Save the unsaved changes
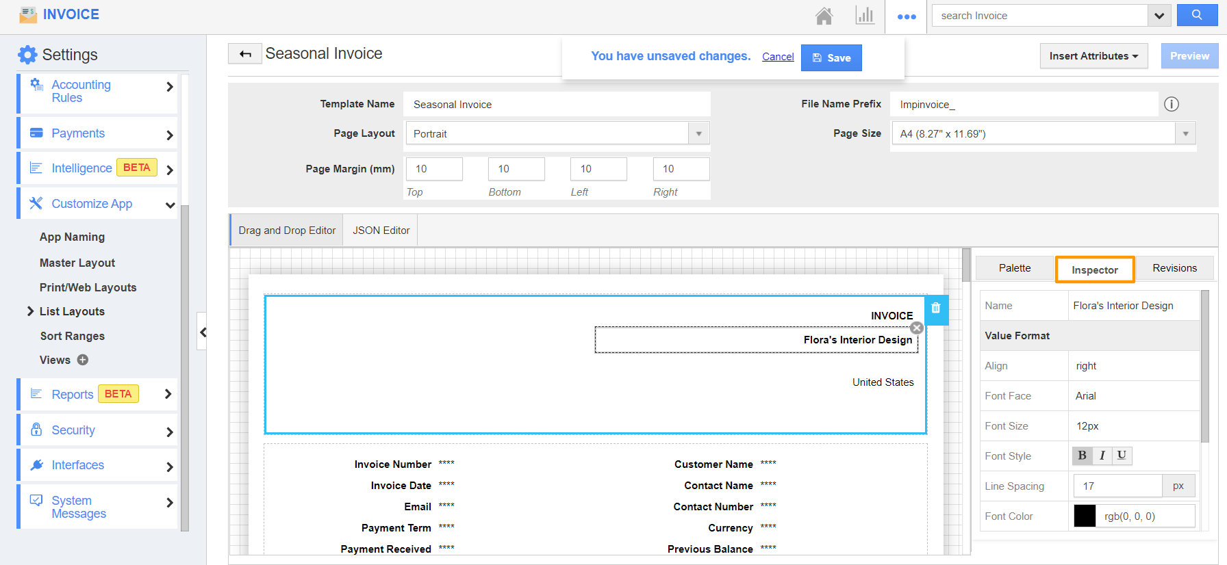This screenshot has height=565, width=1227. click(831, 58)
